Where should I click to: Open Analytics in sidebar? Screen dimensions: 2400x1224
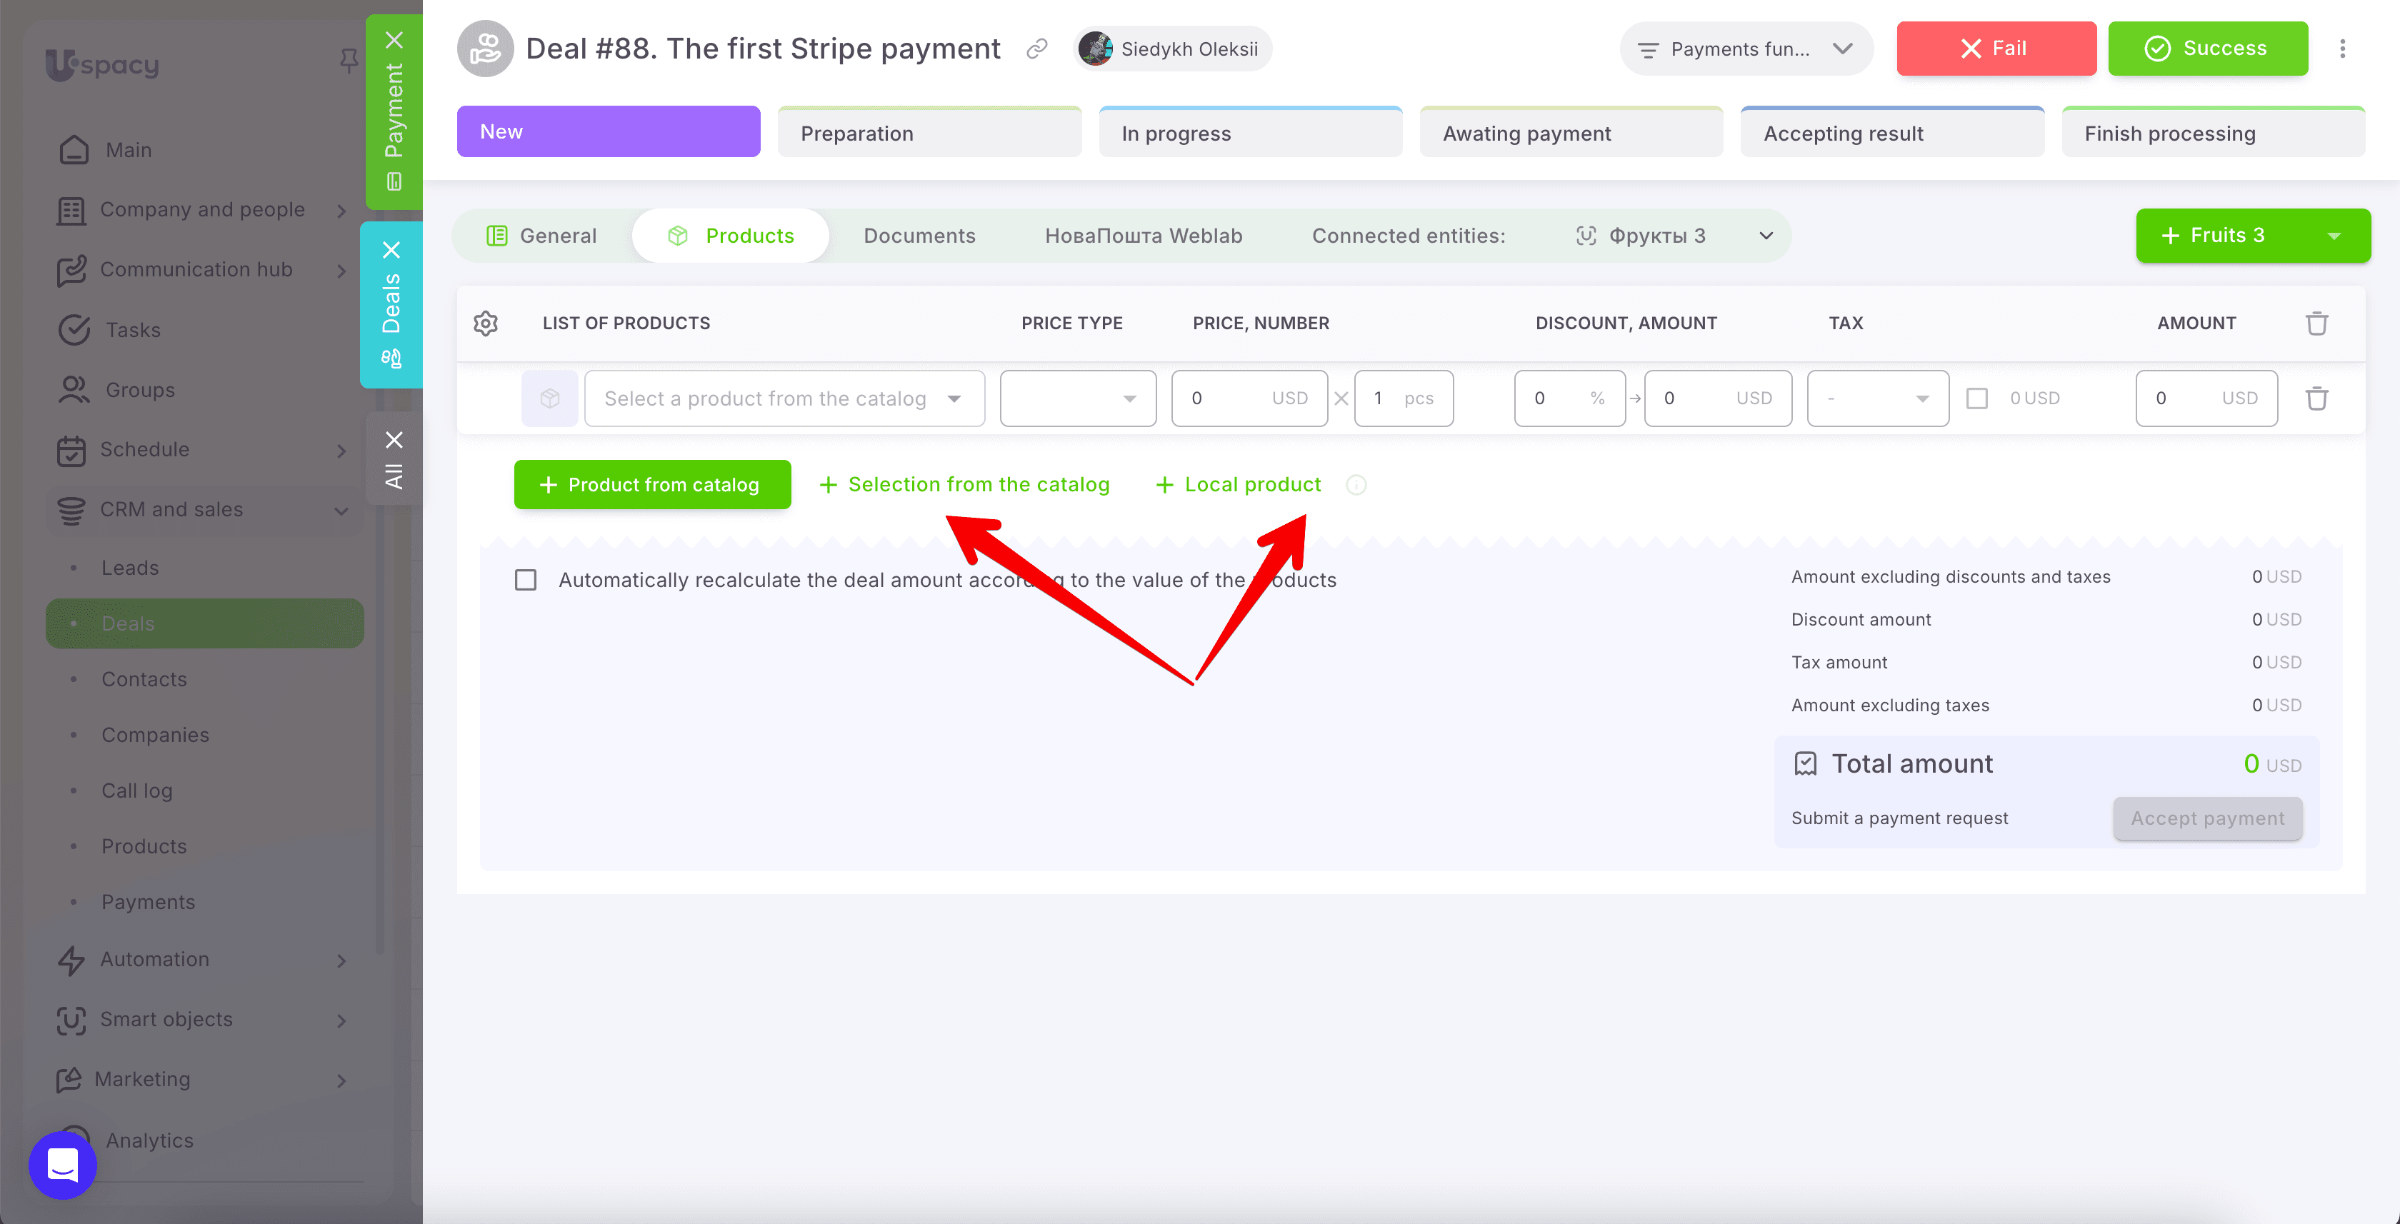(x=149, y=1140)
